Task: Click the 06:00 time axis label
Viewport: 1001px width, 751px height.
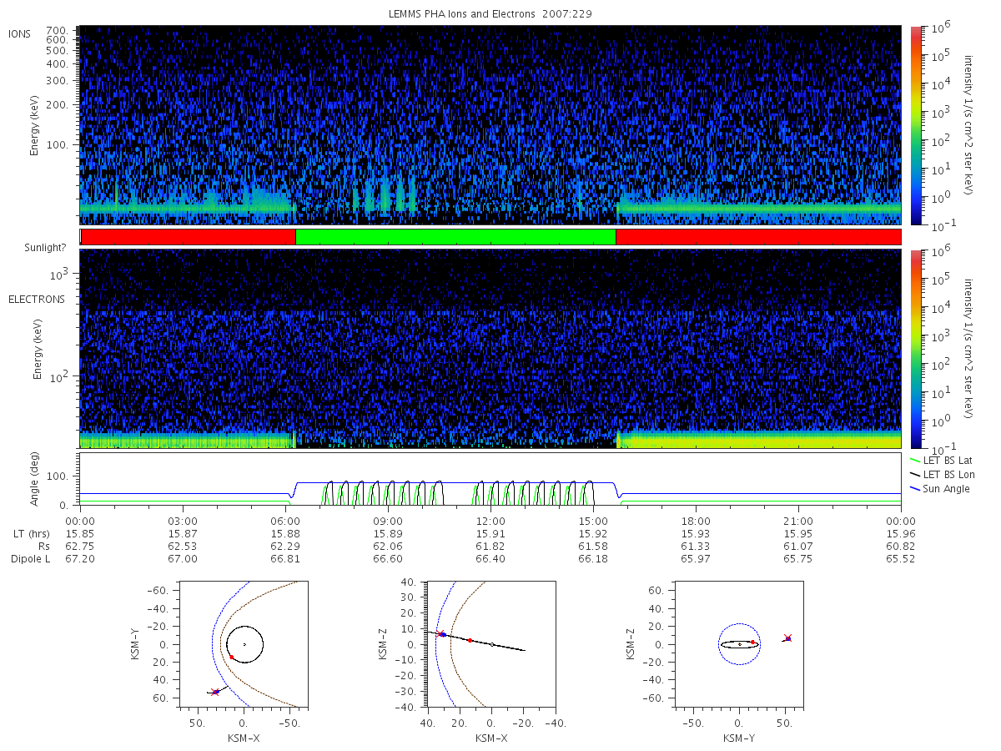Action: coord(285,519)
